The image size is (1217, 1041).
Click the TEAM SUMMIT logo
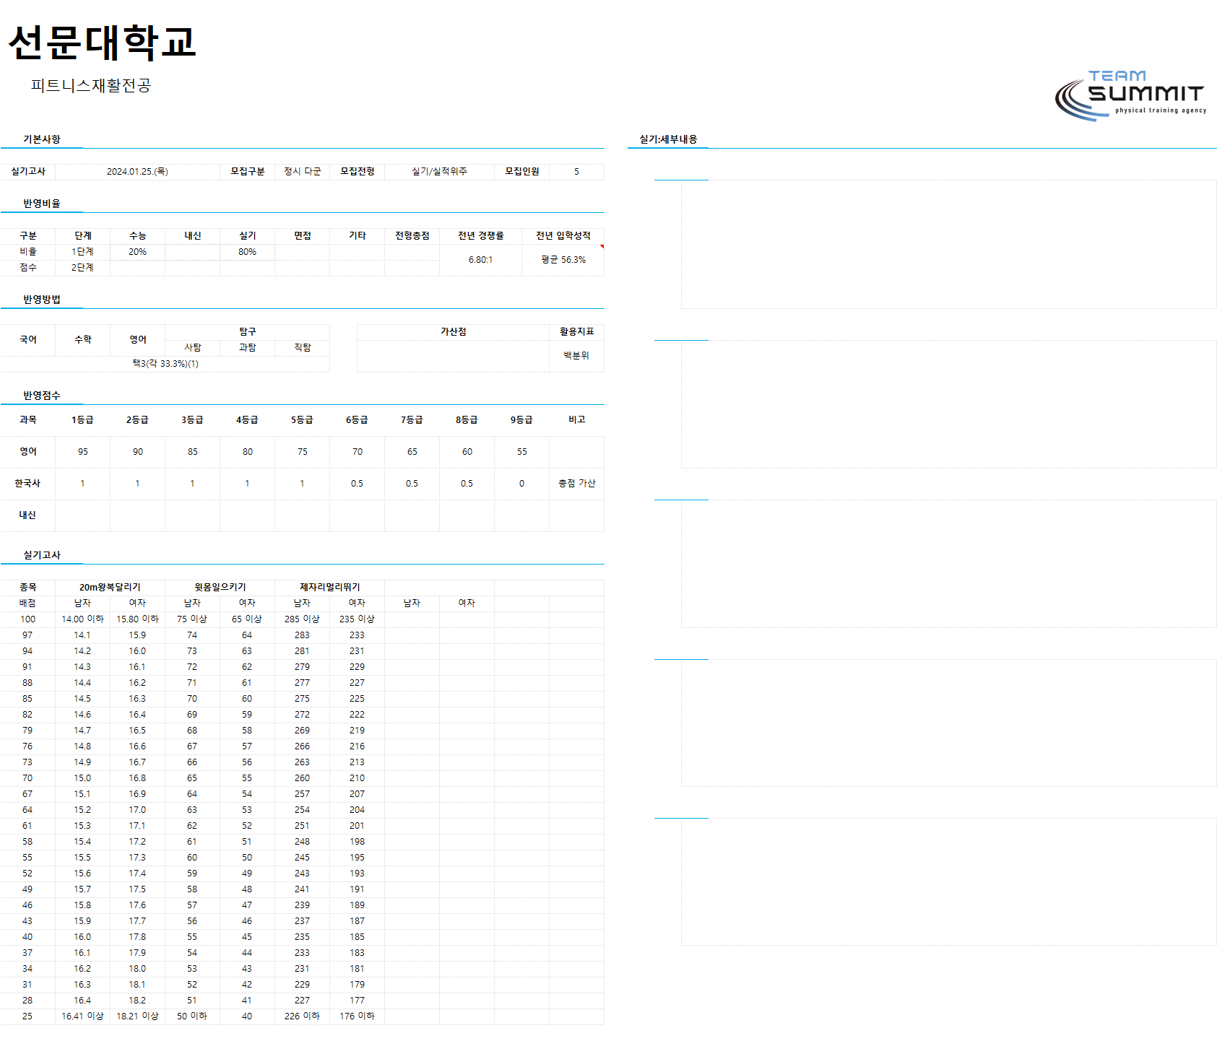(1131, 95)
